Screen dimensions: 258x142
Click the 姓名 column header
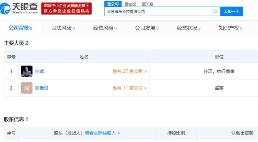[x=84, y=57]
